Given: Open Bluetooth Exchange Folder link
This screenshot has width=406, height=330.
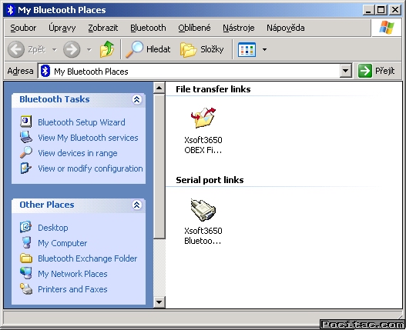Looking at the screenshot, I should coord(88,258).
